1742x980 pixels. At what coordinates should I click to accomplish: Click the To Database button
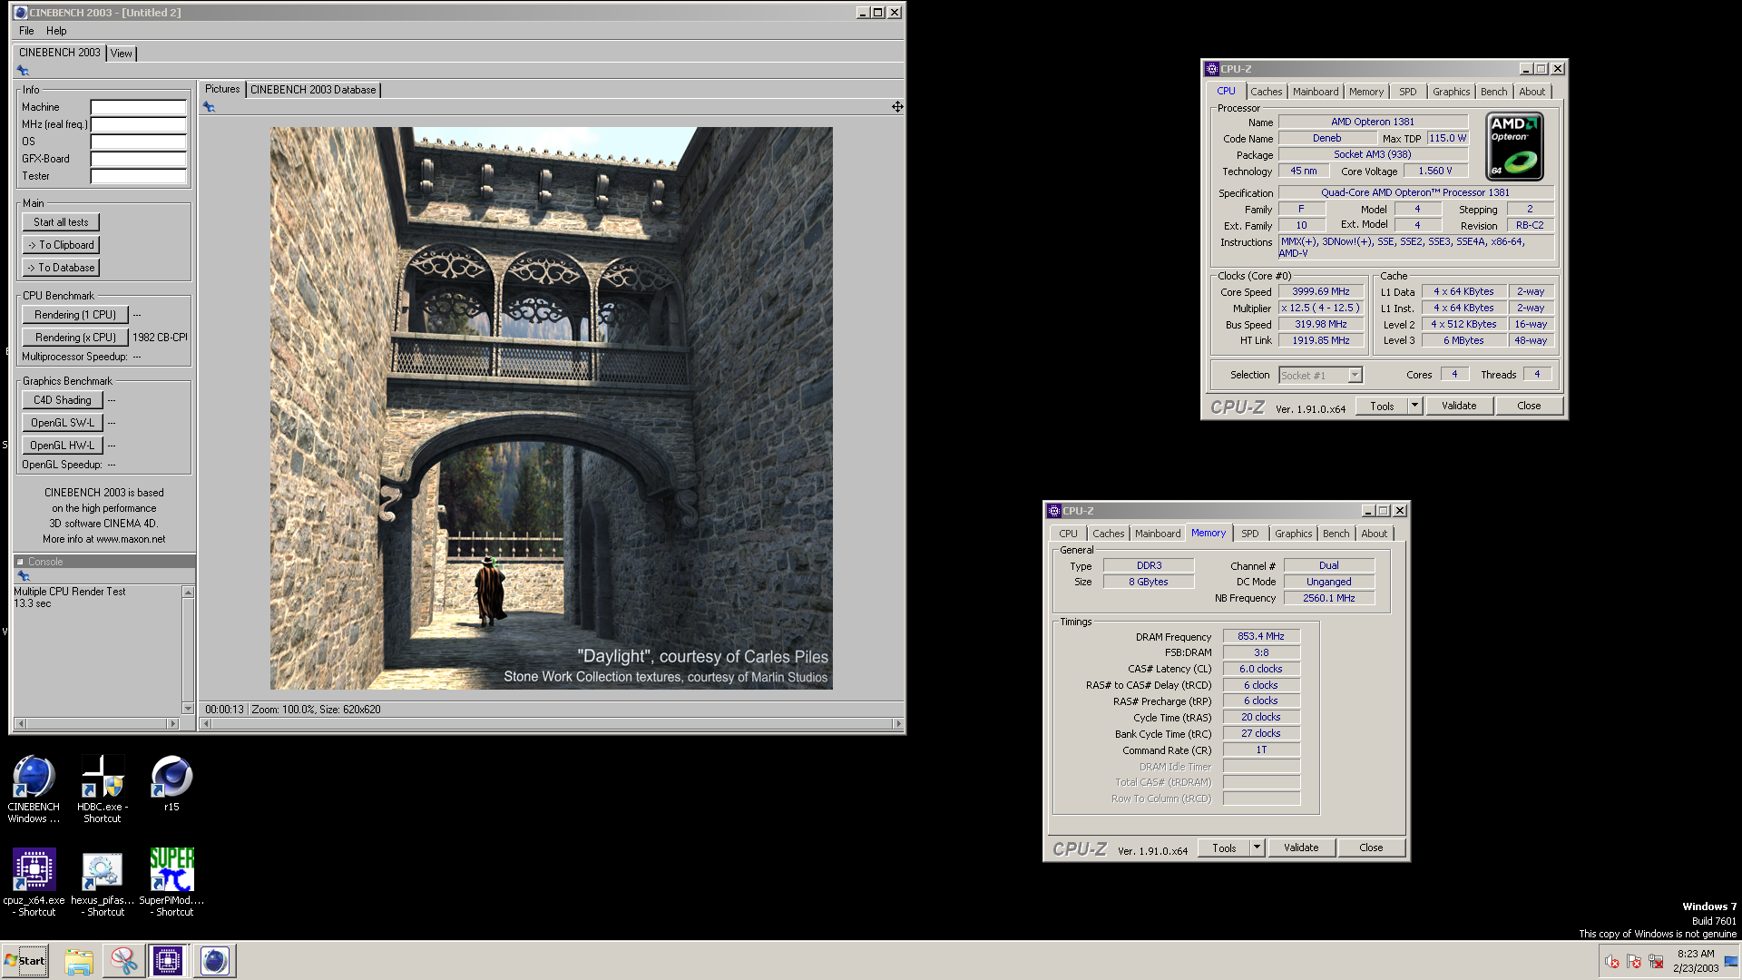pos(61,268)
